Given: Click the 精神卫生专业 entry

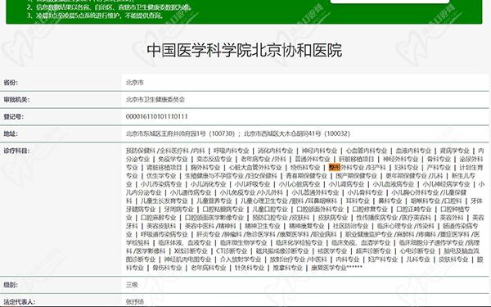Looking at the screenshot, I should pyautogui.click(x=262, y=226).
